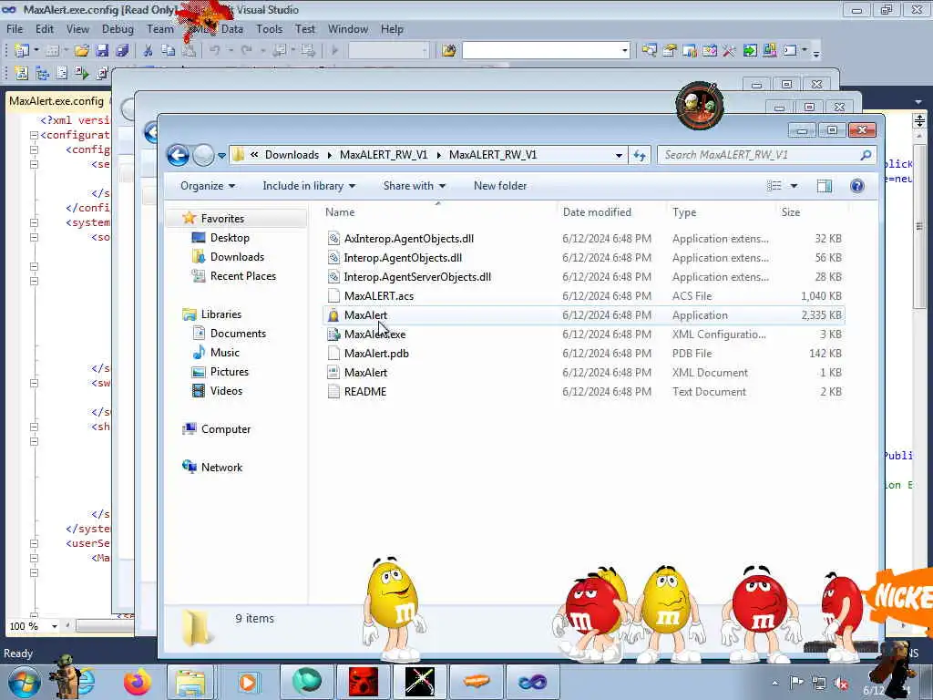
Task: Open Windows Media Player taskbar icon
Action: click(247, 682)
